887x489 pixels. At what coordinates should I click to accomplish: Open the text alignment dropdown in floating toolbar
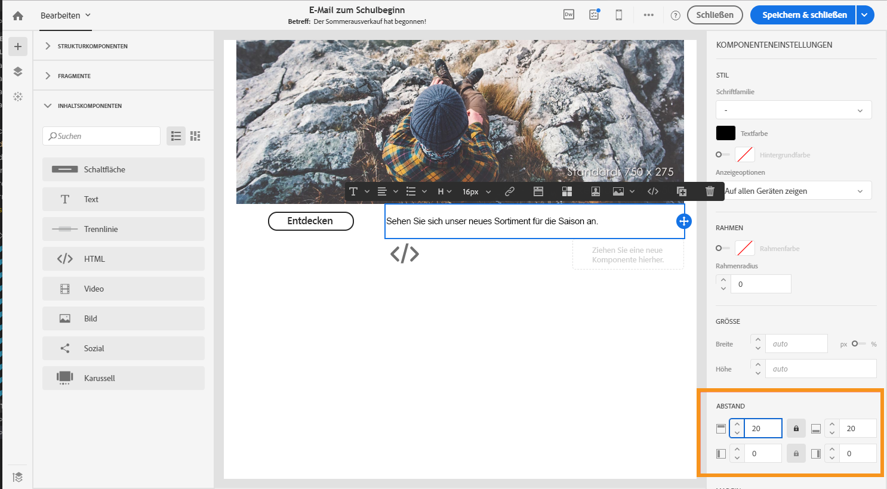tap(387, 191)
